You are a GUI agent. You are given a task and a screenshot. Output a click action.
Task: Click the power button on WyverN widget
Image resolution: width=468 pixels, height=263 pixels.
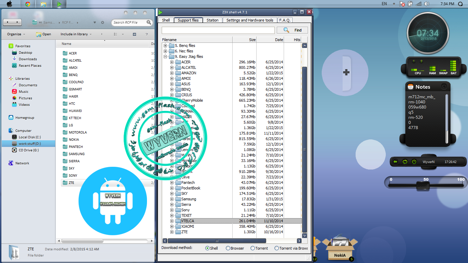pyautogui.click(x=414, y=162)
